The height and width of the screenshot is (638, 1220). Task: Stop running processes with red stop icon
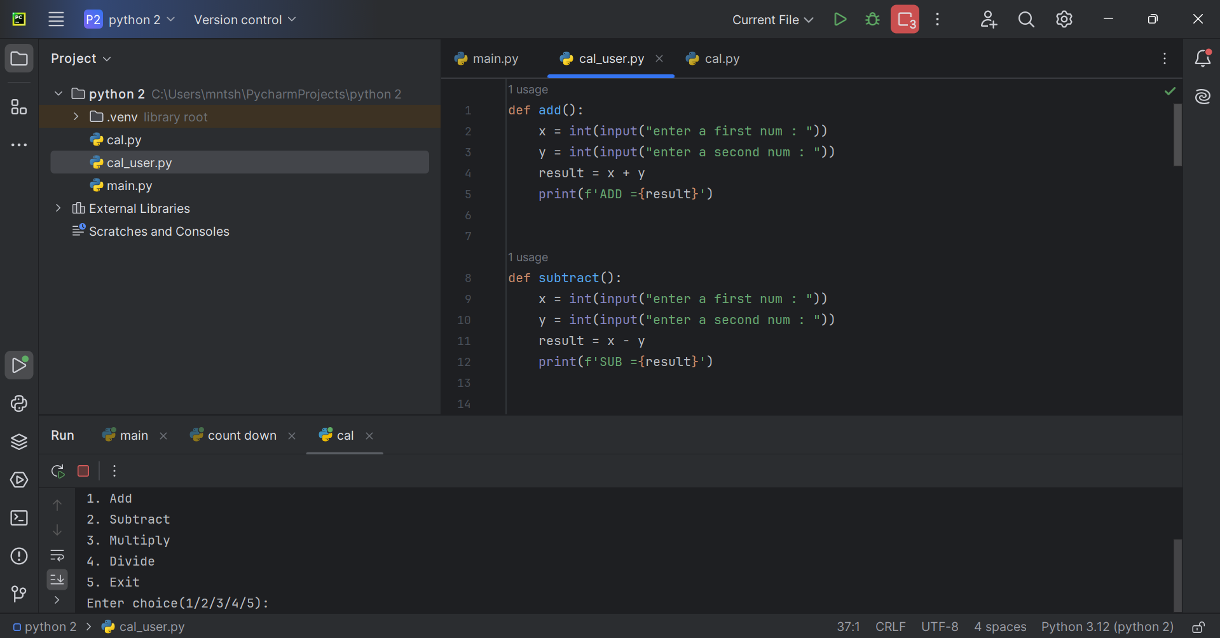point(905,20)
